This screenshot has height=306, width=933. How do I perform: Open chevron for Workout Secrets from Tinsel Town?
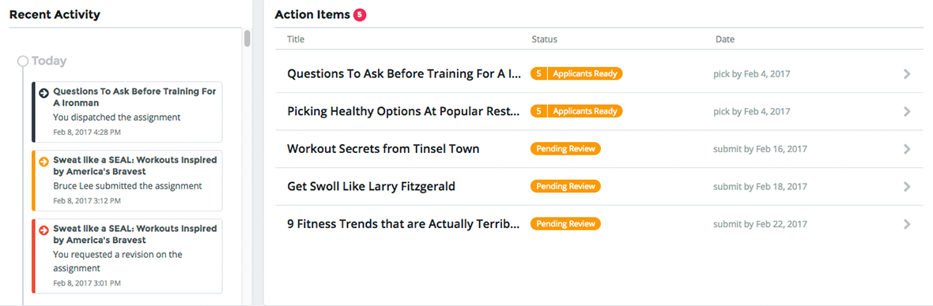tap(907, 149)
